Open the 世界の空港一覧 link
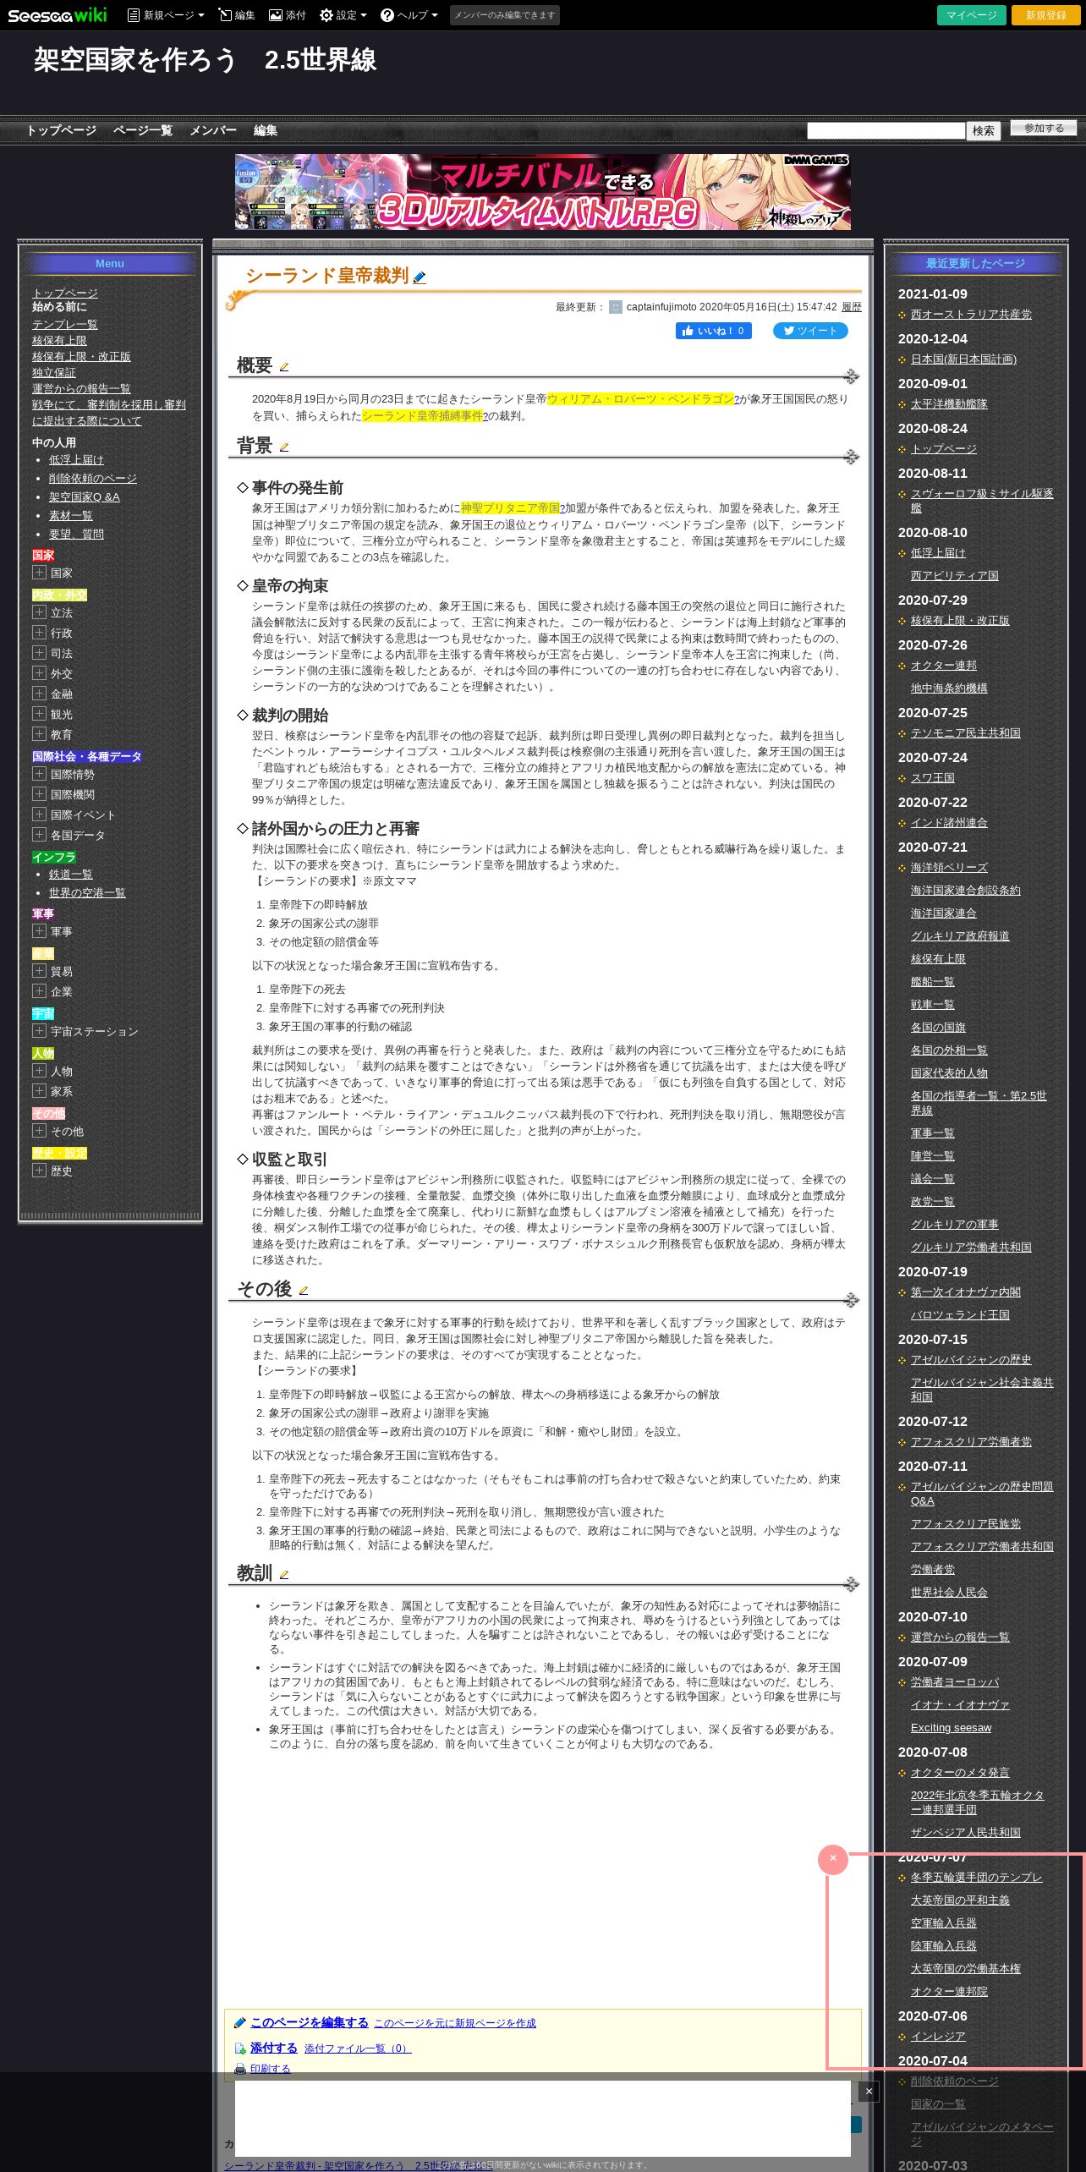 (87, 893)
